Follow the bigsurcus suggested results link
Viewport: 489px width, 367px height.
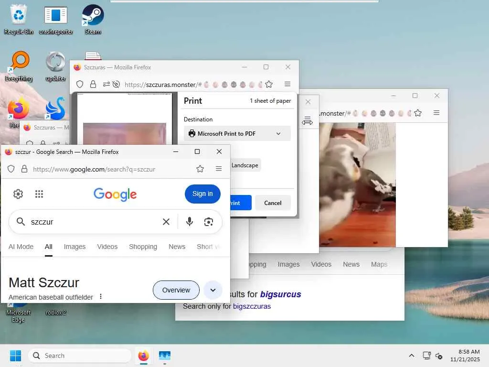(x=280, y=294)
